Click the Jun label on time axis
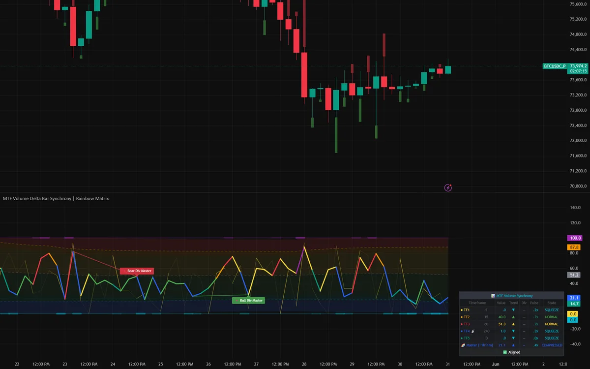This screenshot has height=369, width=590. pyautogui.click(x=496, y=364)
